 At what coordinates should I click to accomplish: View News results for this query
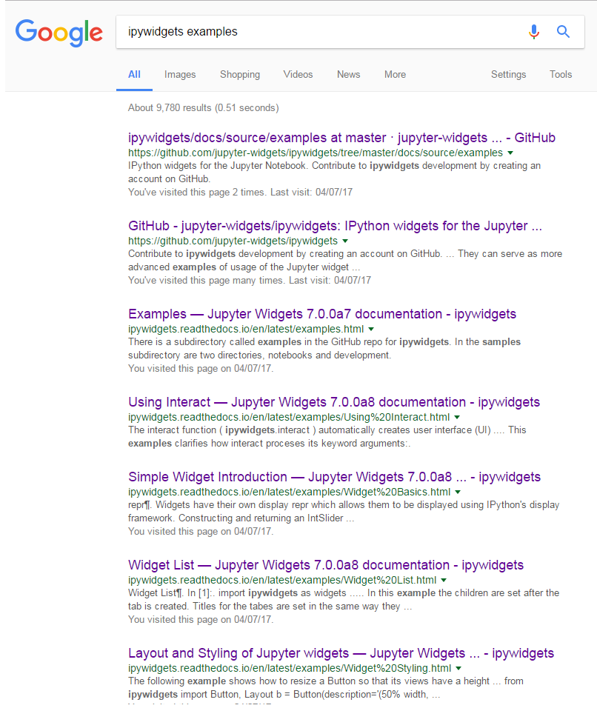pos(348,74)
